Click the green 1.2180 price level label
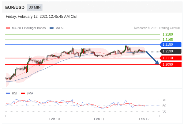 (167, 35)
